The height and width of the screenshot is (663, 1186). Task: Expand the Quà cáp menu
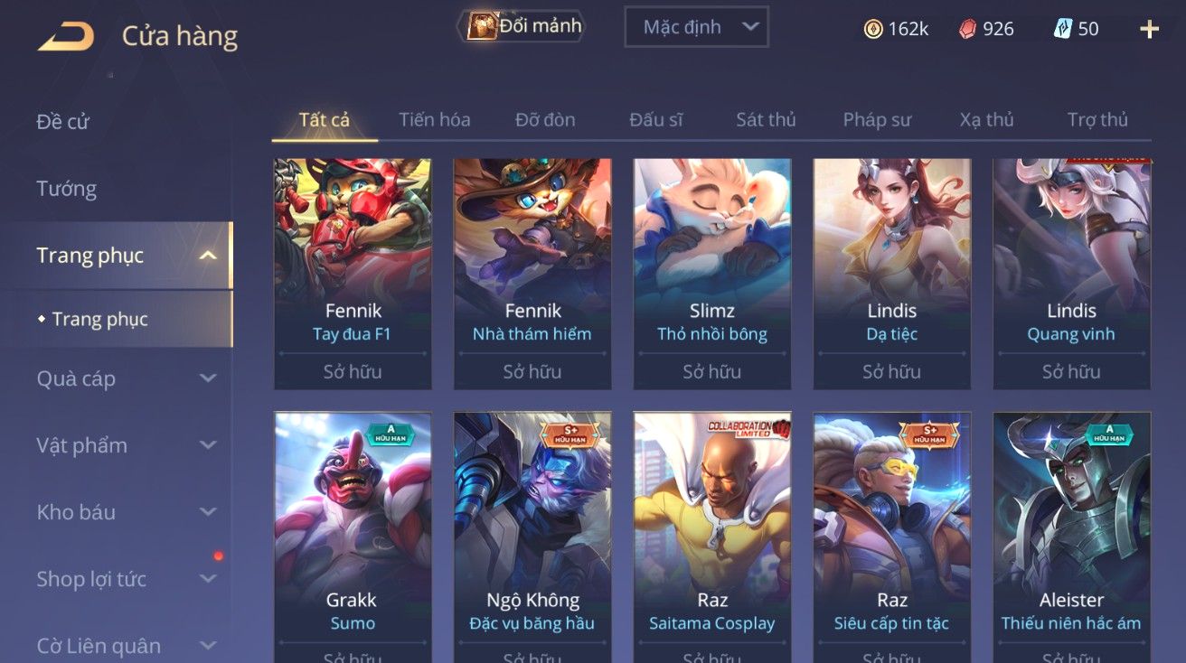[127, 378]
